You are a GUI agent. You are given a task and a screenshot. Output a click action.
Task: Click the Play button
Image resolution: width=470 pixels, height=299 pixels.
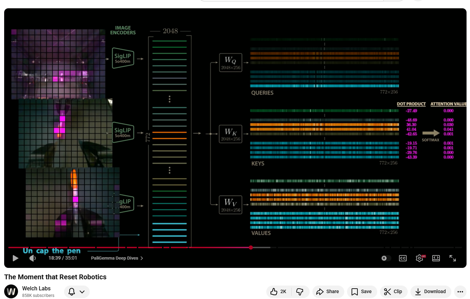(15, 258)
